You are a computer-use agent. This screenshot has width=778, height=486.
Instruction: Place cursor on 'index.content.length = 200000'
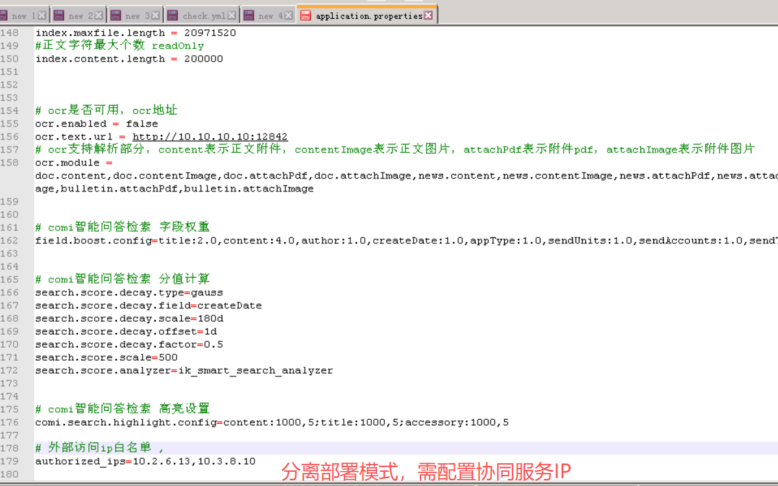pyautogui.click(x=129, y=58)
